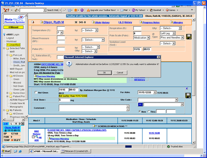Viewport: 207px width, 158px height.
Task: Select the Now radio button
Action: pos(140,111)
